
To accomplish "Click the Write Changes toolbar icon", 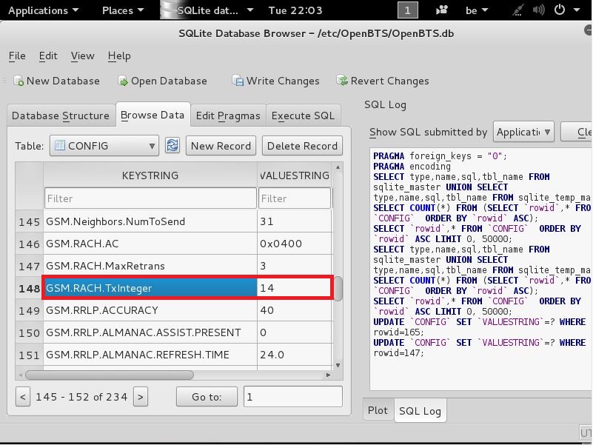I will 238,81.
